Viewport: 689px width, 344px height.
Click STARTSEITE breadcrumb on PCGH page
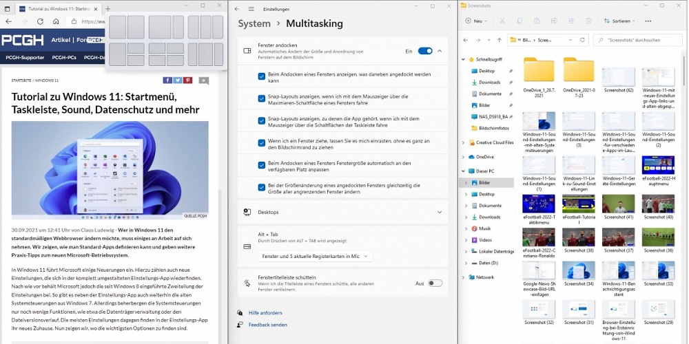pos(21,80)
